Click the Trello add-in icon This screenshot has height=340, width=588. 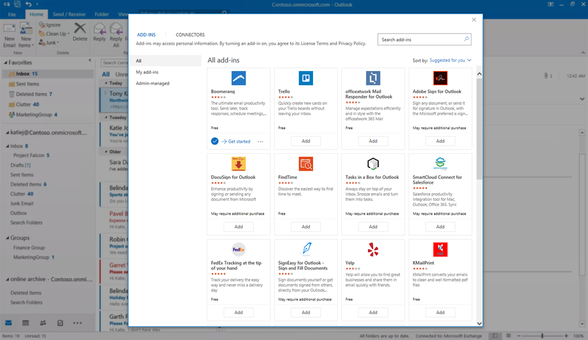(305, 78)
